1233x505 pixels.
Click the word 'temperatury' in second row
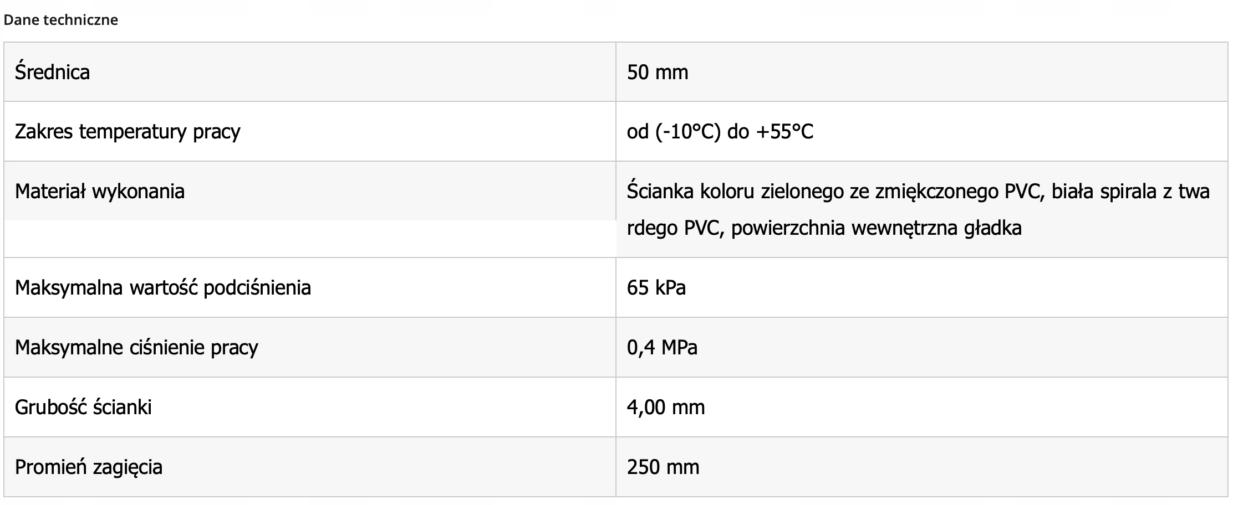coord(133,132)
